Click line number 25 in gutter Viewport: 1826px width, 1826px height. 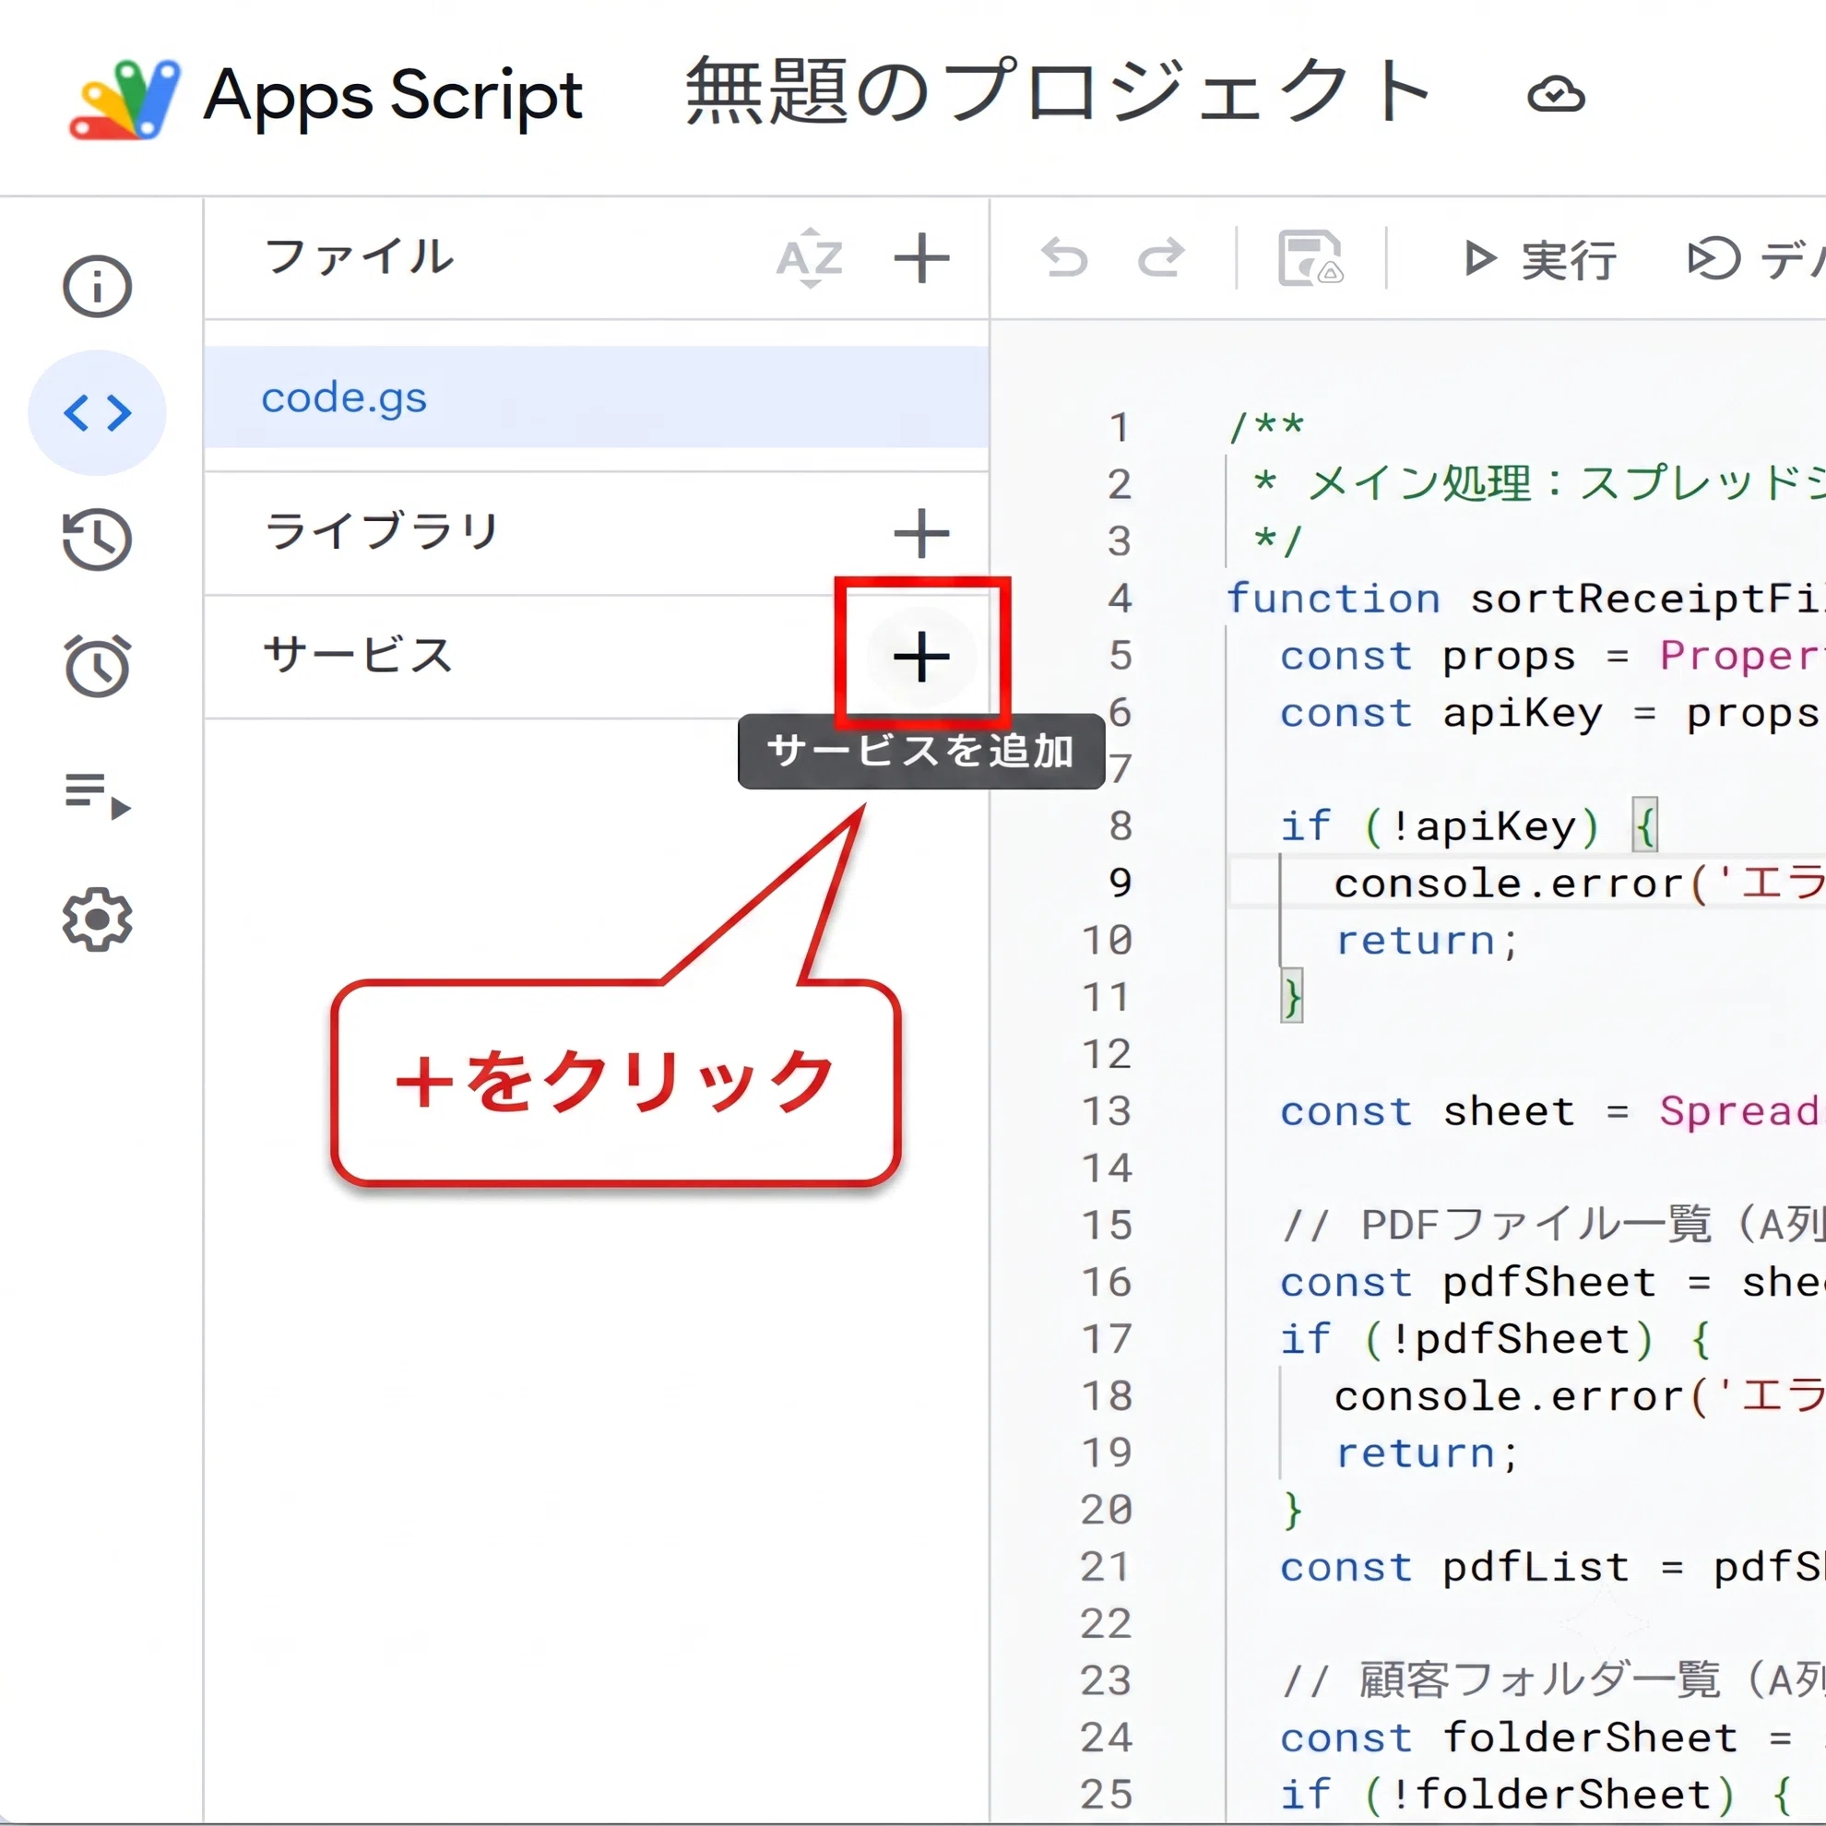(x=1107, y=1795)
